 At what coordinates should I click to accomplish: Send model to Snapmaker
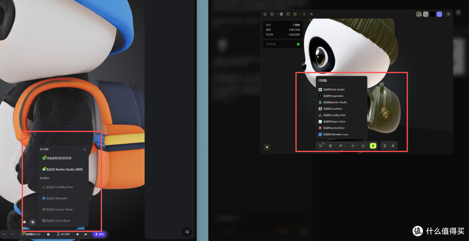pyautogui.click(x=341, y=96)
